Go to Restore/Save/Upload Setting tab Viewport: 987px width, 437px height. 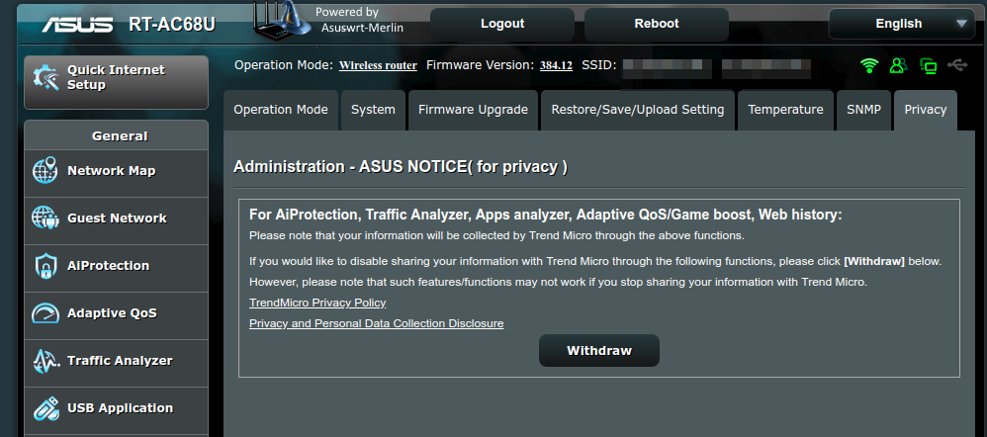(x=638, y=110)
